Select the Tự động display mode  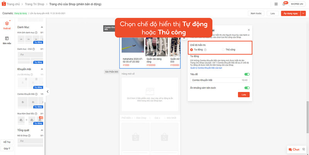pyautogui.click(x=192, y=50)
